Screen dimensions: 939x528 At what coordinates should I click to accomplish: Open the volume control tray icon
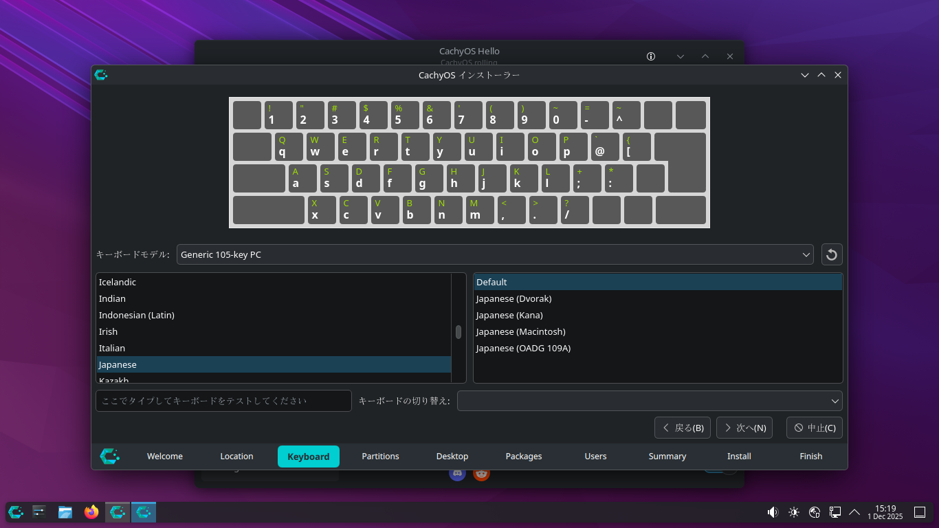773,512
